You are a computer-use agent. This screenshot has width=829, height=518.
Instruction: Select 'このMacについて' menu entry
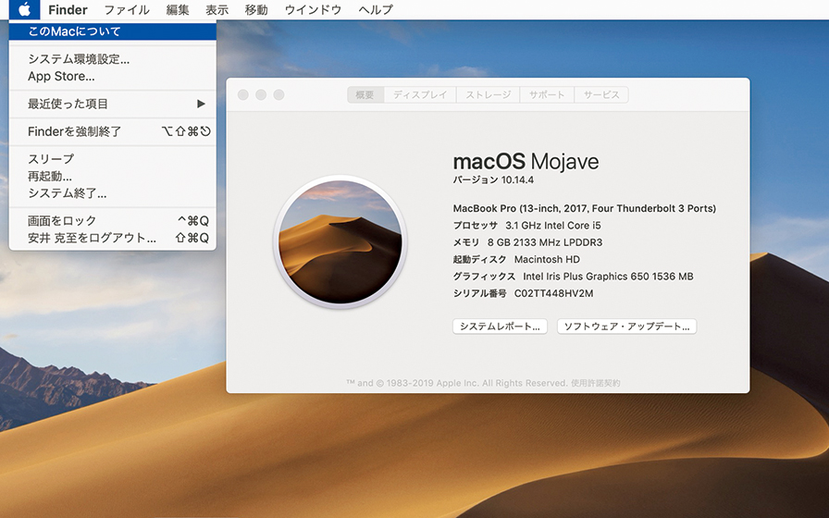pos(74,31)
